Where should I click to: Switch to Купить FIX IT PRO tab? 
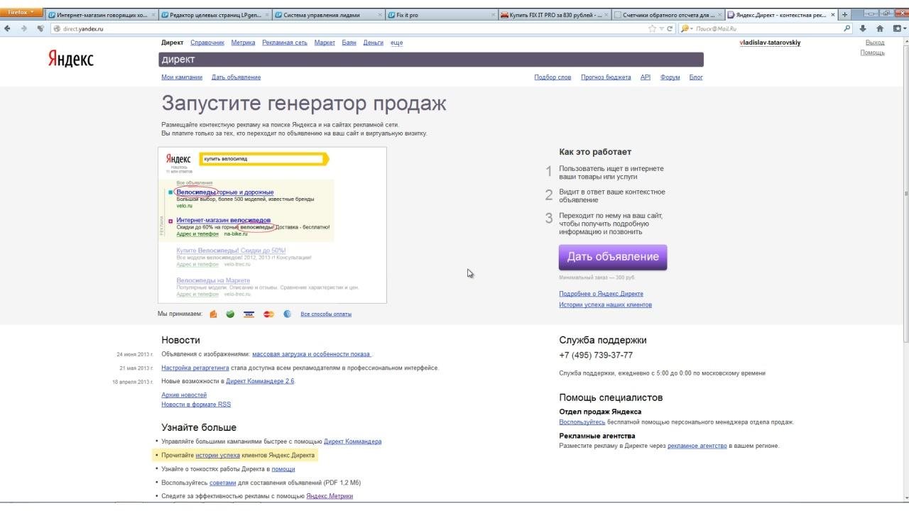coord(555,15)
